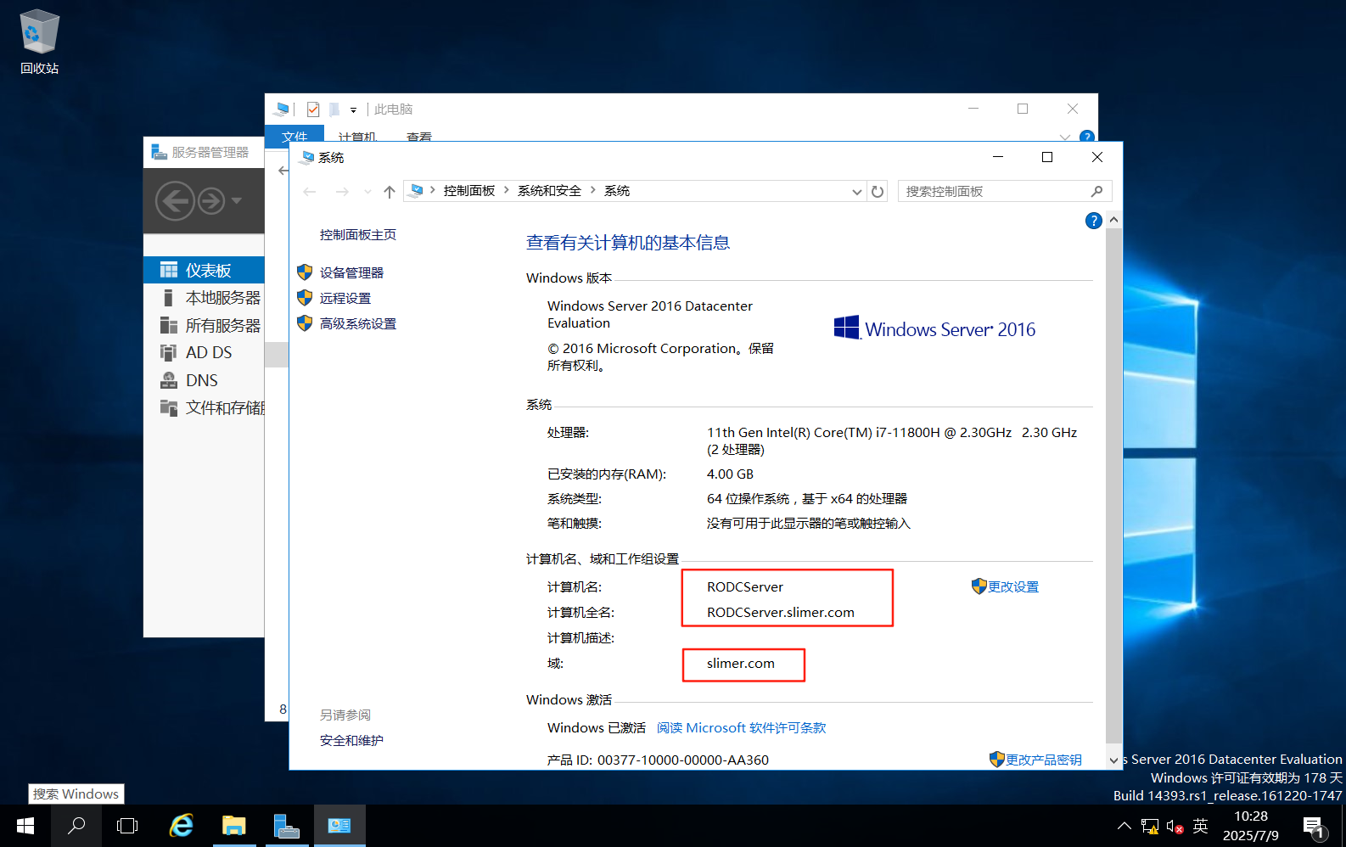Click the product ID 00377-10000-00000-AA360
Viewport: 1346px width, 847px height.
point(683,760)
